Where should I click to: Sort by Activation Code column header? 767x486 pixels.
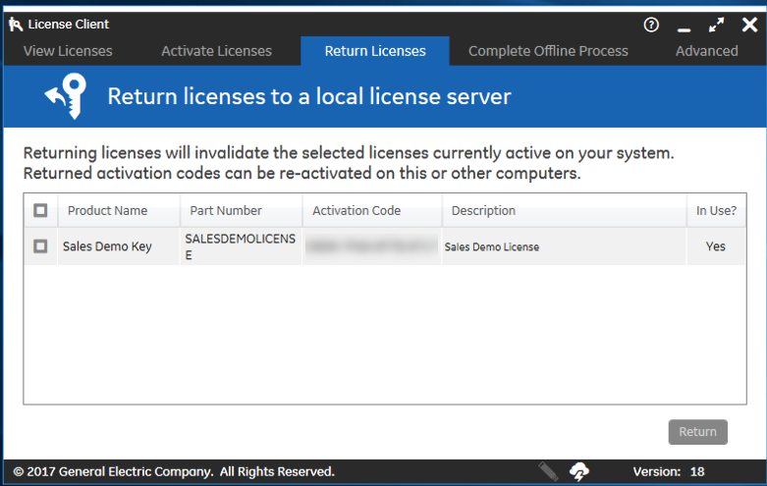tap(373, 210)
